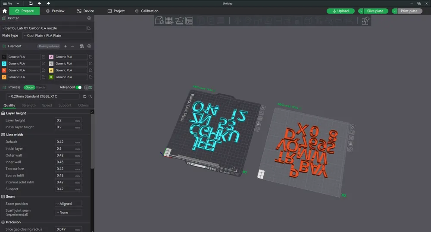
Task: Remove a filament with the minus icon
Action: (72, 46)
